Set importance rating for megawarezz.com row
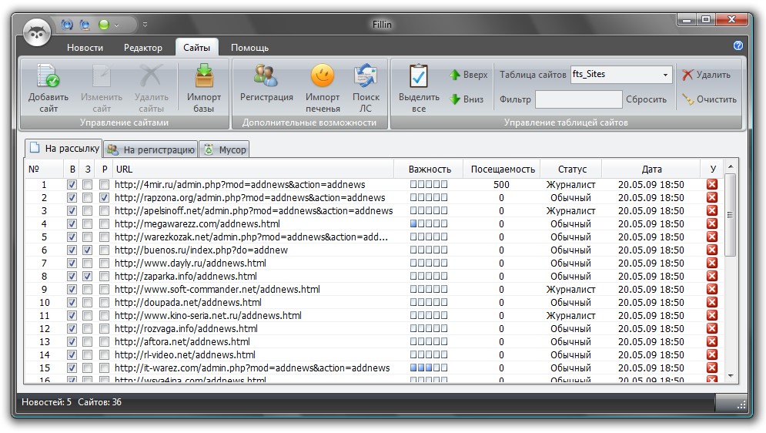 (x=429, y=224)
